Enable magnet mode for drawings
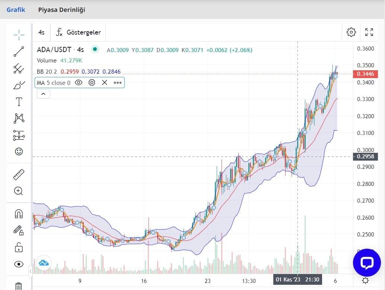Viewport: 385px width, 290px height. pyautogui.click(x=19, y=213)
